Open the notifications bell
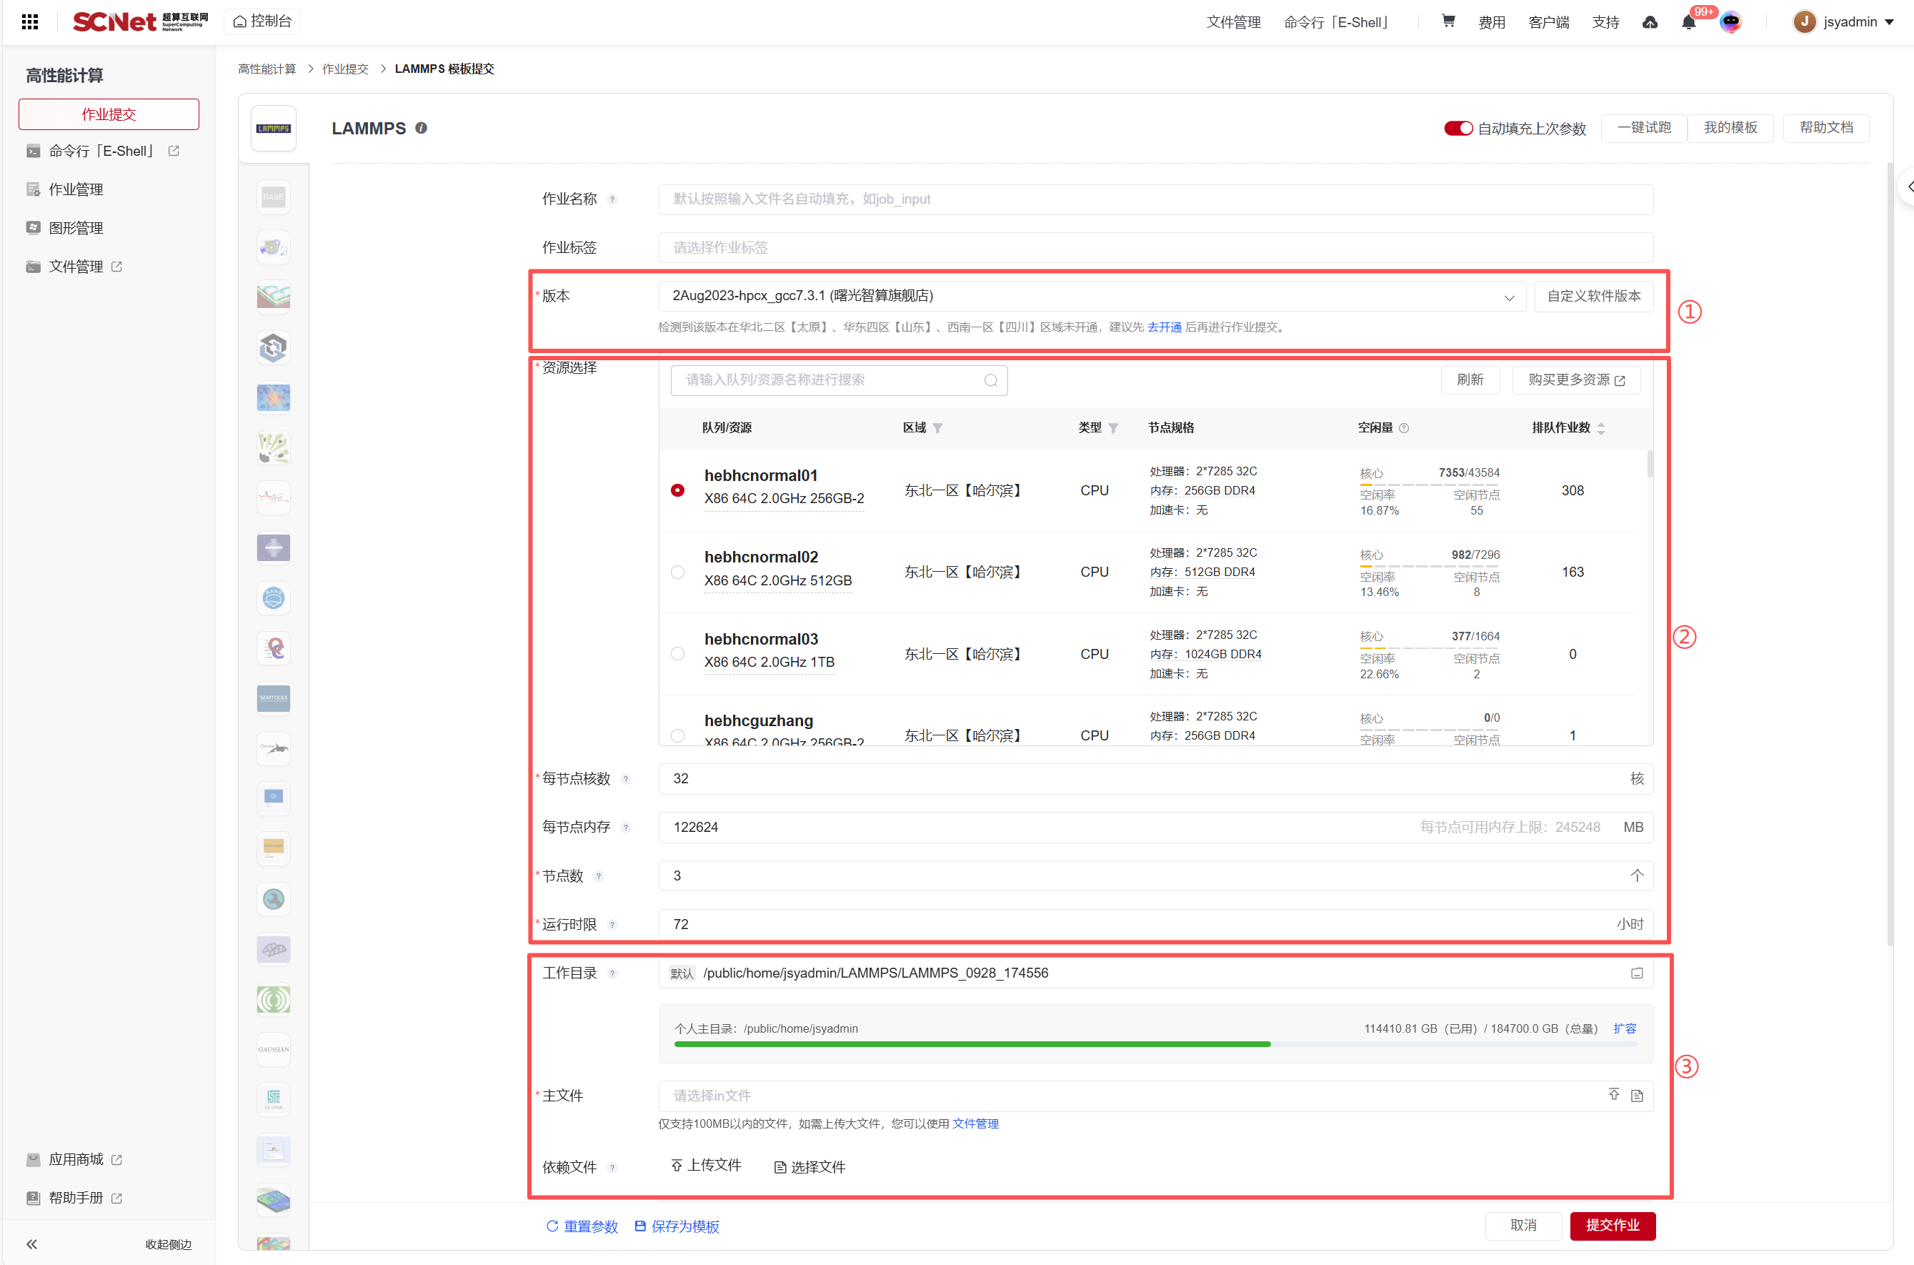 coord(1688,23)
